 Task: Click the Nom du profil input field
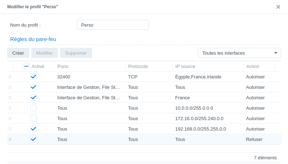[x=112, y=25]
